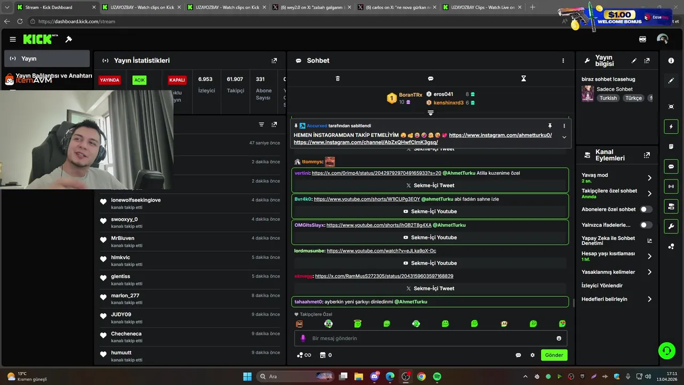Open chat settings with the gear icon
The width and height of the screenshot is (684, 385).
tap(532, 355)
